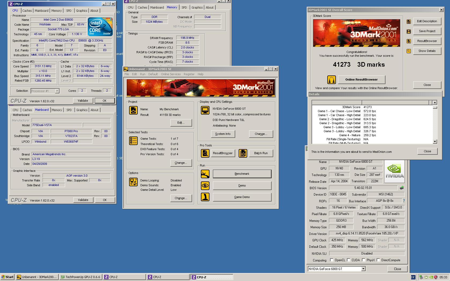Click the Online ResultBrowser icon
Screen dimensions: 450x281
pos(332,79)
